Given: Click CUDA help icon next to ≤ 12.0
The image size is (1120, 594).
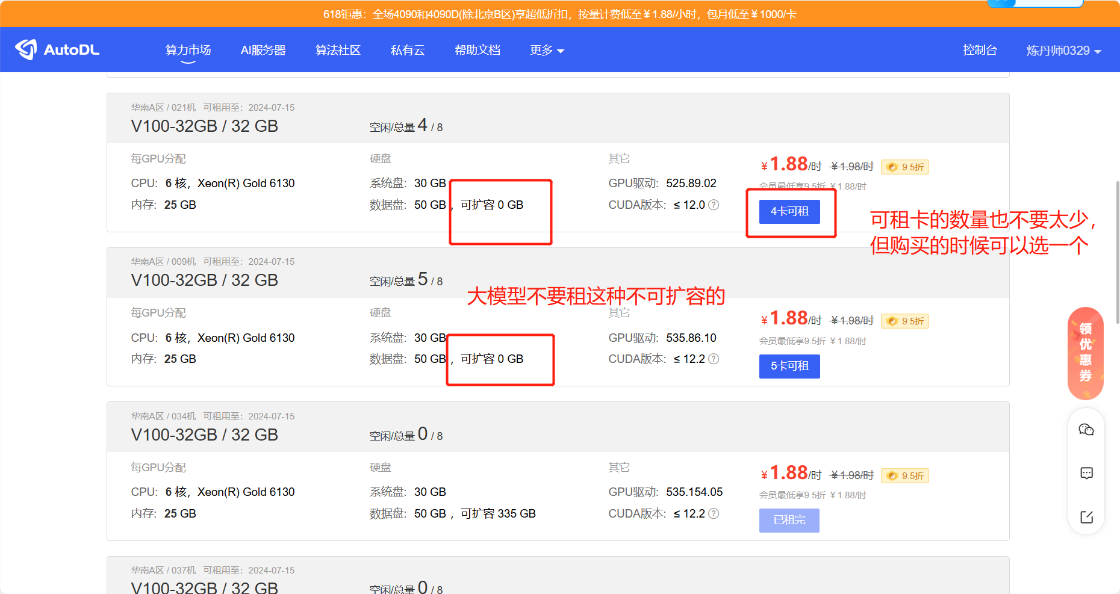Looking at the screenshot, I should (x=714, y=205).
